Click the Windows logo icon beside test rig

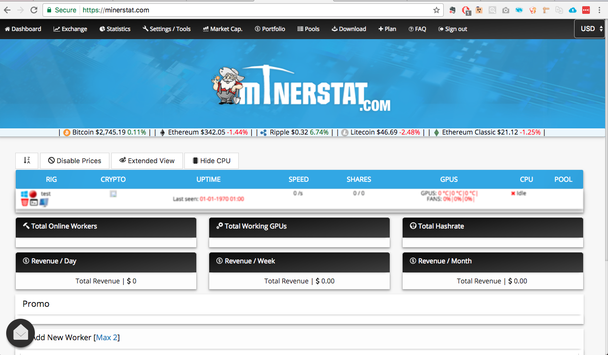coord(25,194)
